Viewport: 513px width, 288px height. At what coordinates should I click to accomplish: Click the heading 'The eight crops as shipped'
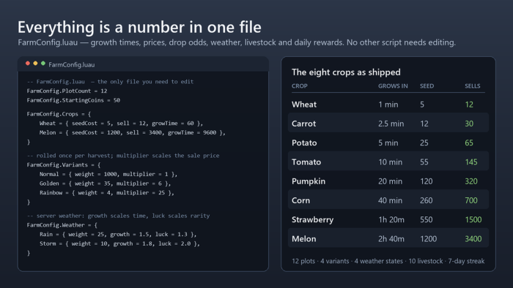[346, 72]
